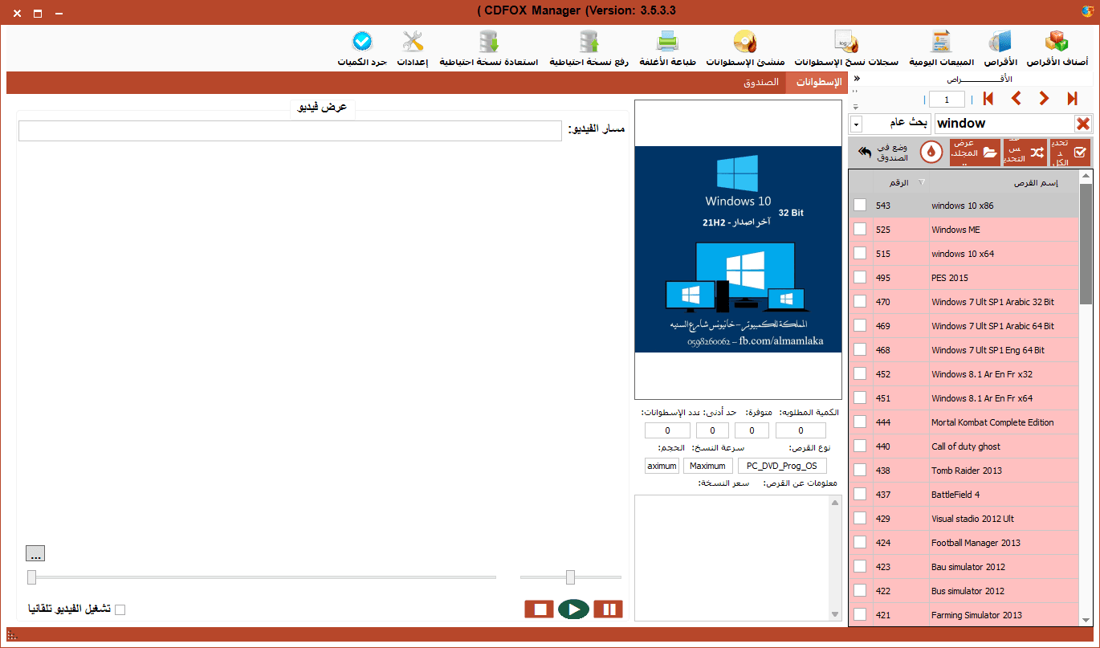Open cover printing (طباعة الأغلفة) icon
Image resolution: width=1100 pixels, height=648 pixels.
pos(668,48)
